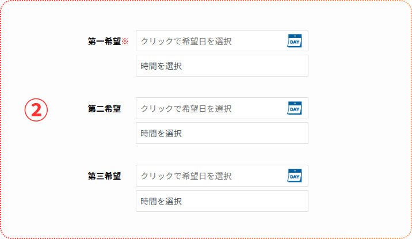This screenshot has height=239, width=412.
Task: Click the 第一希望 label text
Action: click(x=104, y=41)
